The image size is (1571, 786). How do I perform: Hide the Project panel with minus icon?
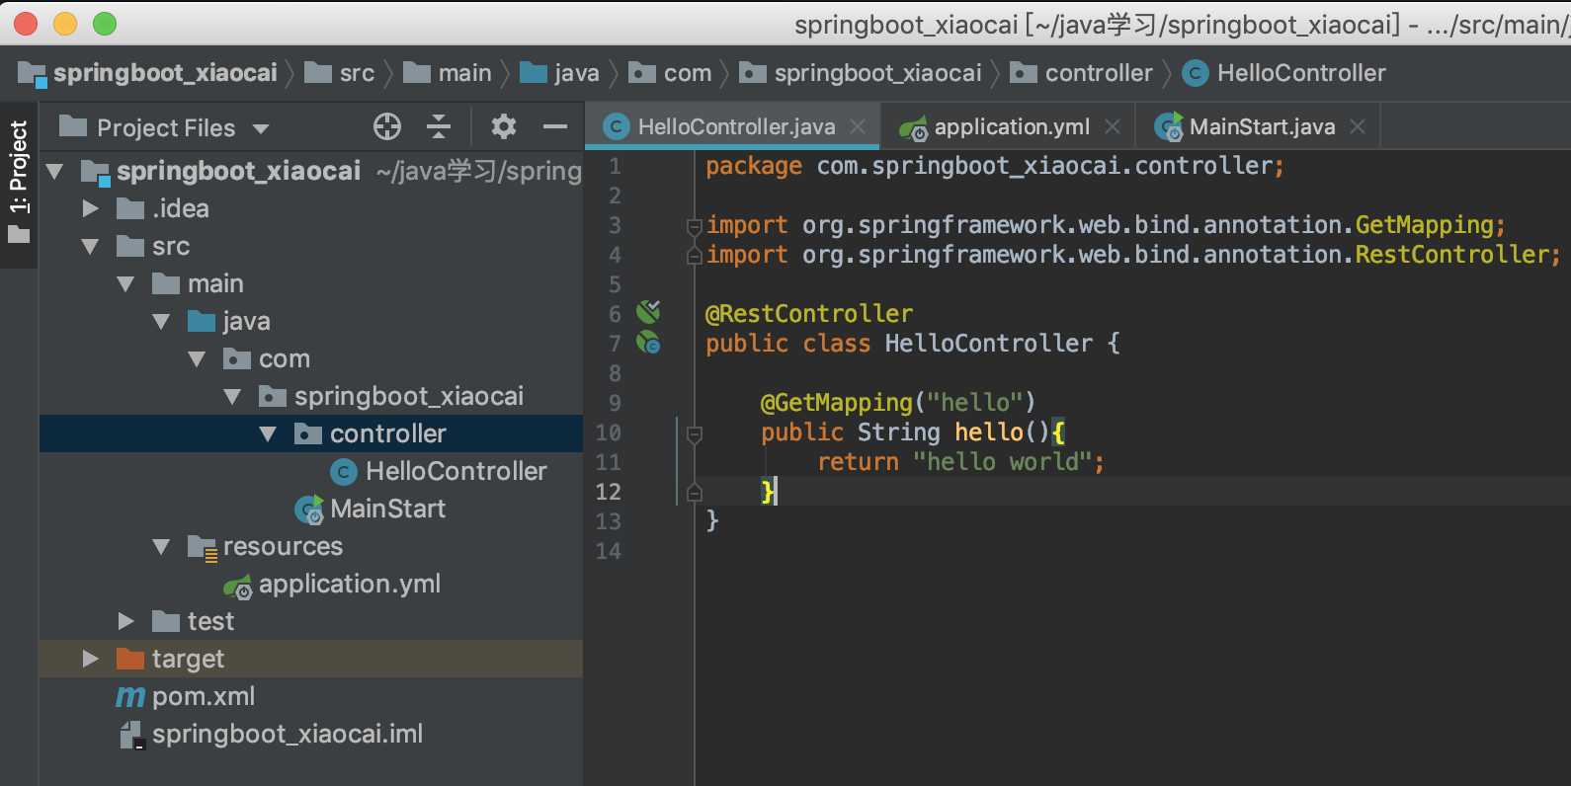555,126
